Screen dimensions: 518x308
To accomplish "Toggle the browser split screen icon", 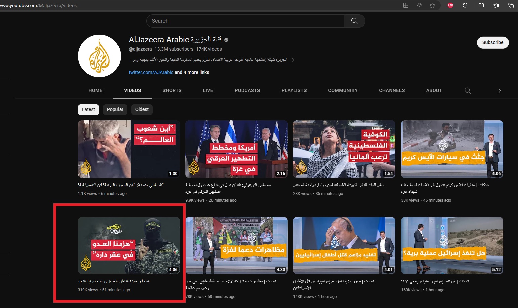I will pyautogui.click(x=481, y=5).
